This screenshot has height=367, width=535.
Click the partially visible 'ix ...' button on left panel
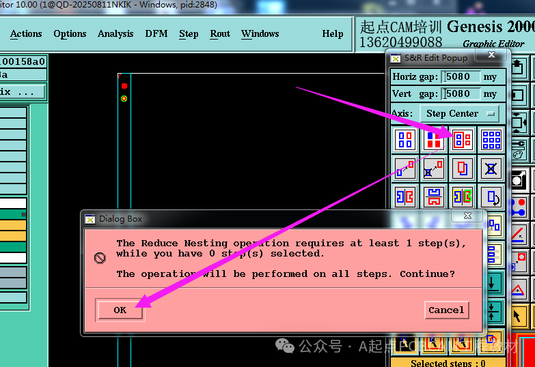click(22, 91)
